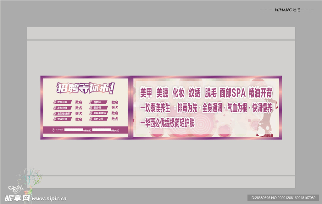Click the 洗护师 position label

coord(98,102)
